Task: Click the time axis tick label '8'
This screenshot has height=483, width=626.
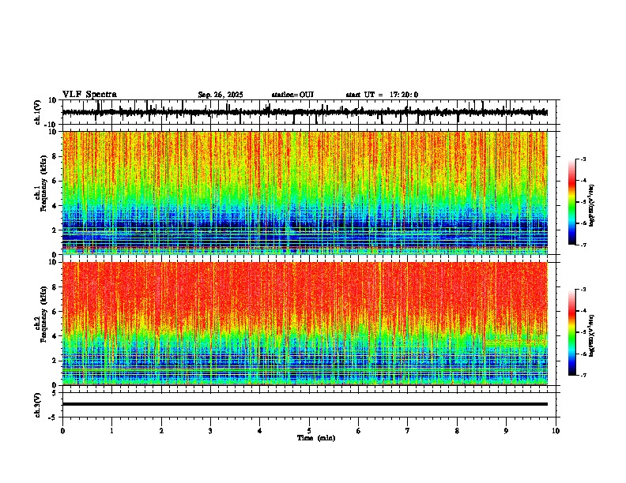Action: click(x=457, y=431)
